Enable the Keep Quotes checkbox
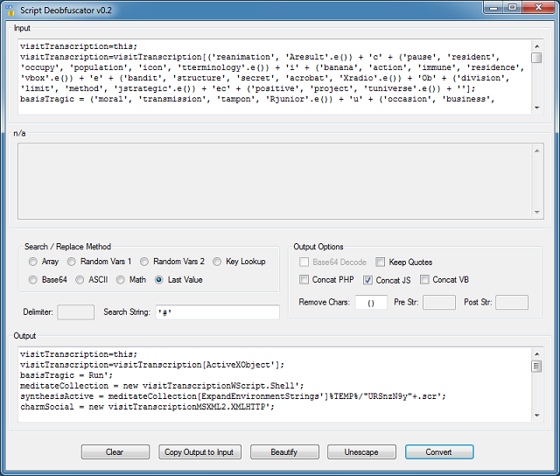This screenshot has width=560, height=476. click(x=381, y=262)
